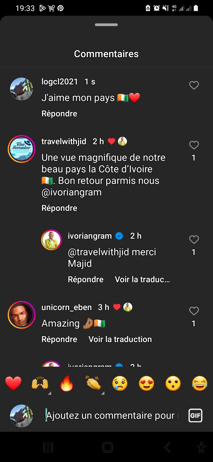Insert the crying face emoji
The width and height of the screenshot is (213, 462).
(x=120, y=384)
